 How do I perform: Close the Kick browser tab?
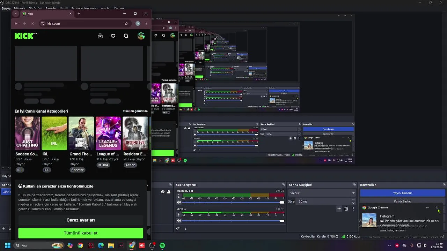click(71, 14)
